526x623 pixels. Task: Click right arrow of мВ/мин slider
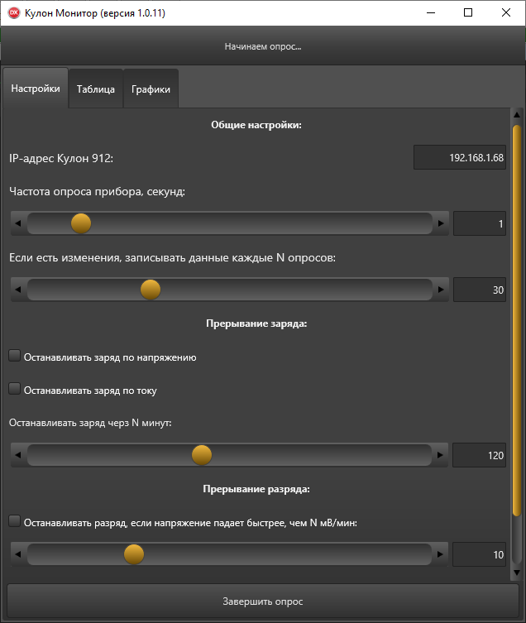point(440,554)
